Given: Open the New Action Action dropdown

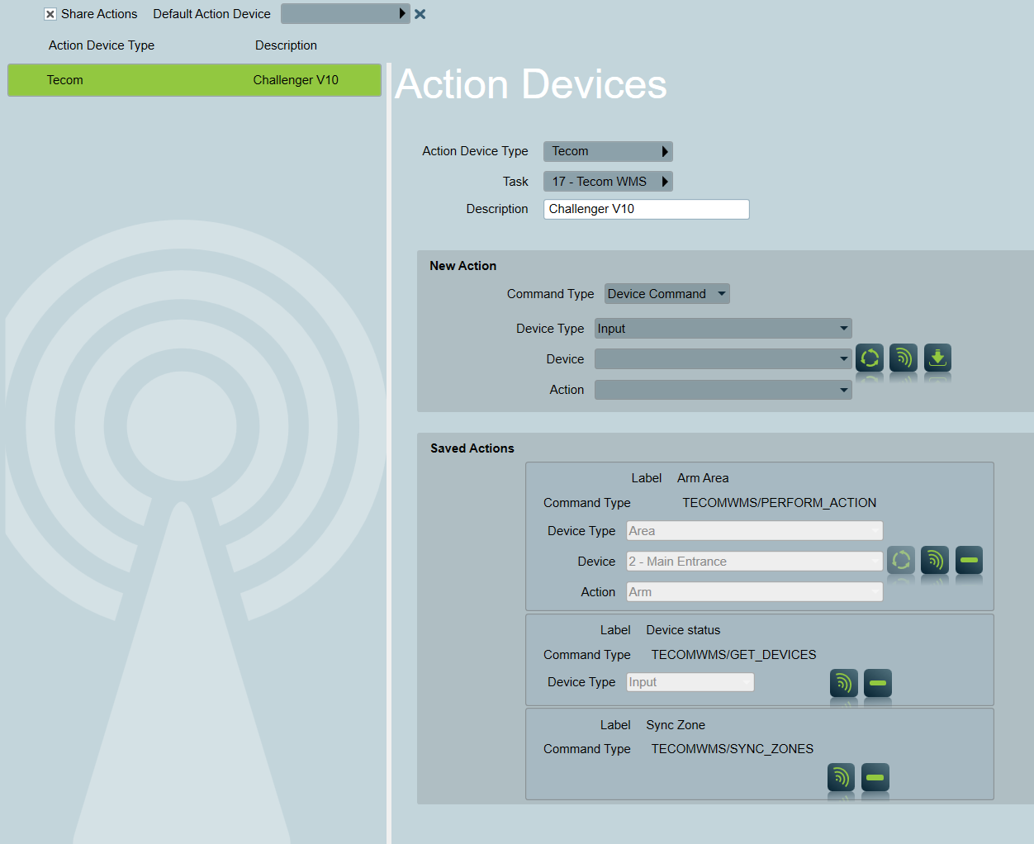Looking at the screenshot, I should click(x=723, y=390).
